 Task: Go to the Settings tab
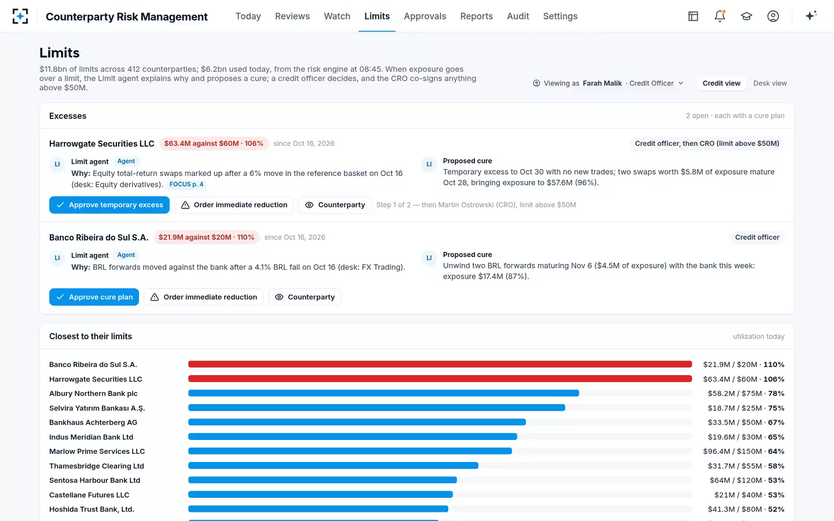(560, 16)
